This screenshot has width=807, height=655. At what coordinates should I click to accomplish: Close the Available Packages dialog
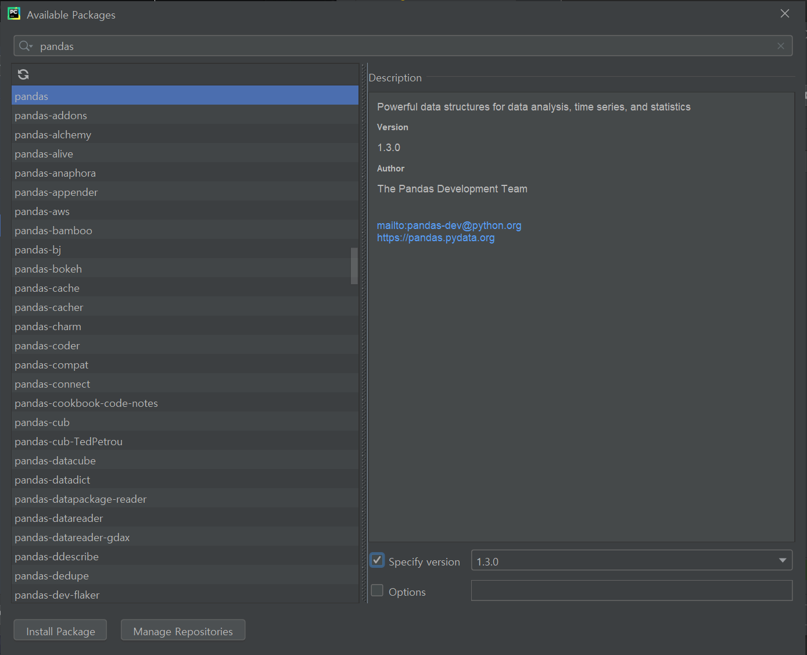(785, 13)
